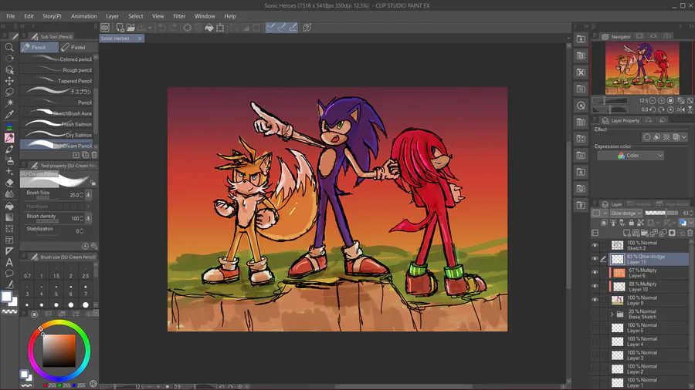The image size is (695, 390).
Task: Click the Redo arrow in command bar
Action: [173, 28]
